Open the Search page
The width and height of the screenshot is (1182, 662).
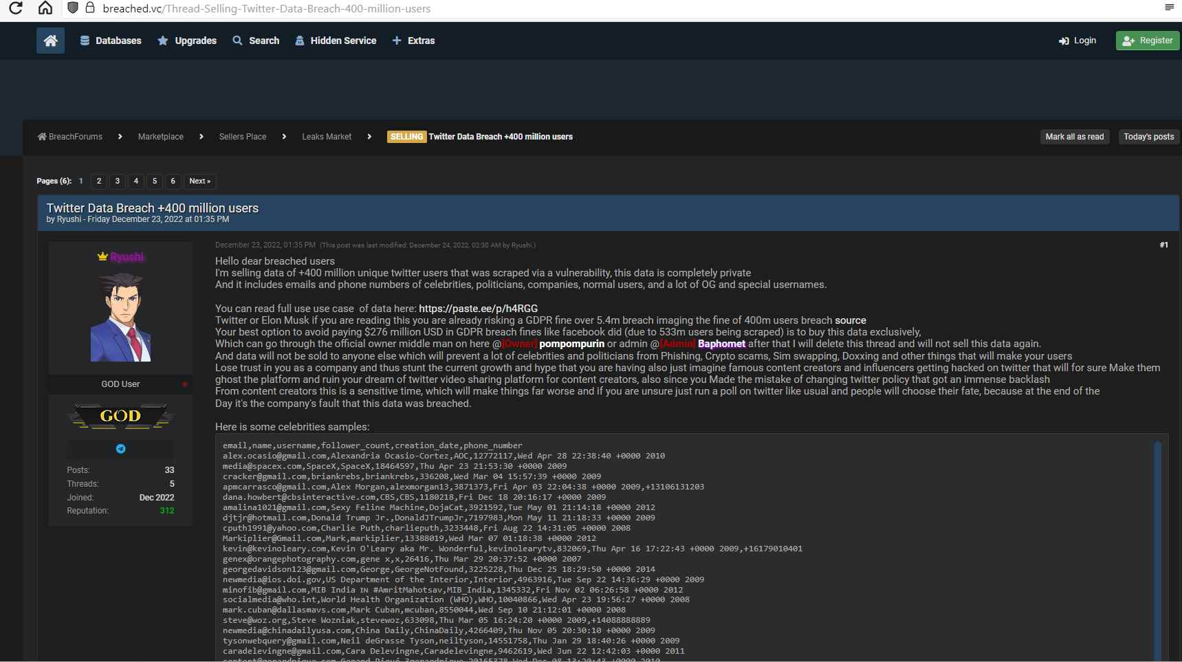coord(256,41)
